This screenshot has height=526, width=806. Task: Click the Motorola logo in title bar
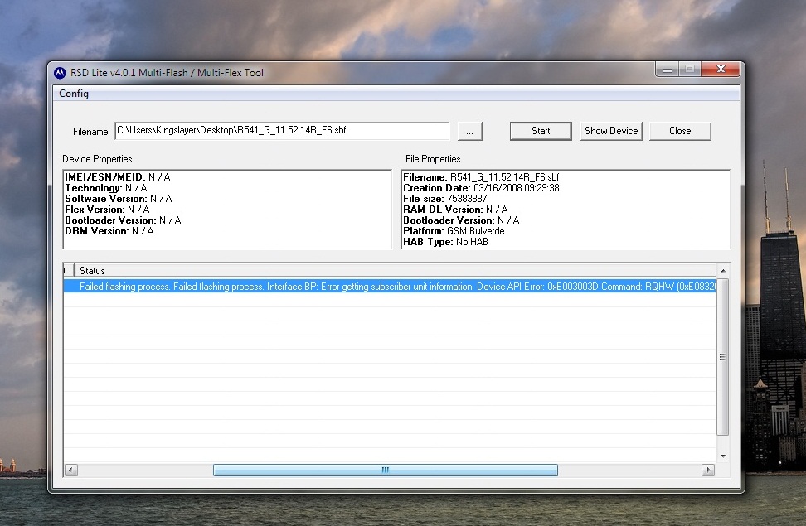coord(60,73)
